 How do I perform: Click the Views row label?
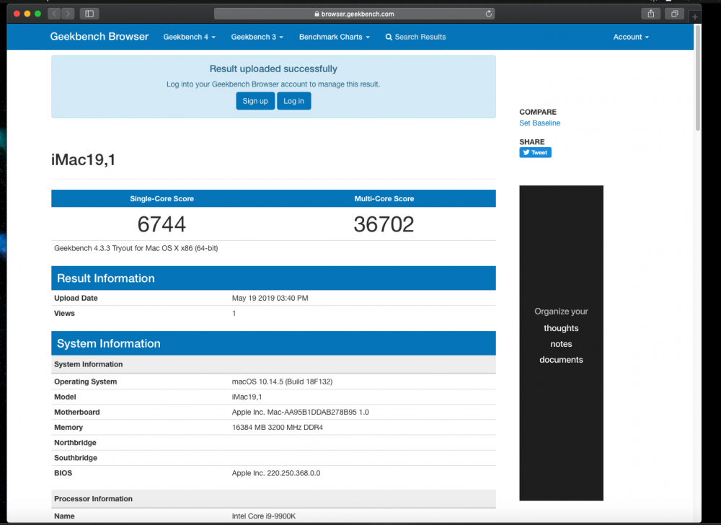[64, 314]
